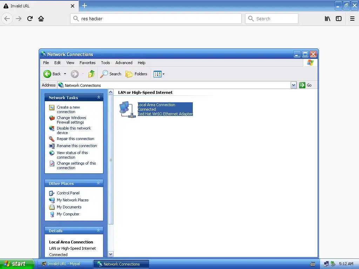Screen dimensions: 359x269
Task: Click Change settings of this connection
Action: tap(76, 165)
